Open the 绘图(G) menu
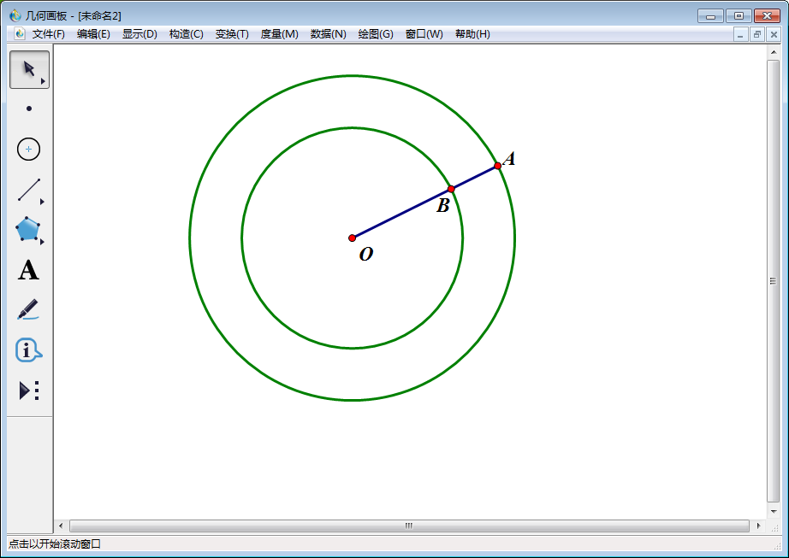The image size is (789, 558). tap(376, 34)
